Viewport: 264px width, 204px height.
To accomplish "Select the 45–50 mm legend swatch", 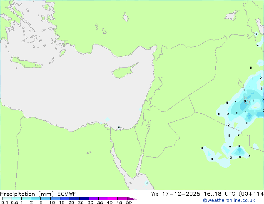I will (122, 199).
